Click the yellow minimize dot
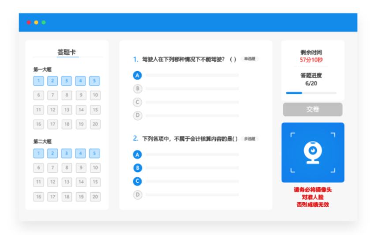The width and height of the screenshot is (378, 235). click(x=36, y=22)
